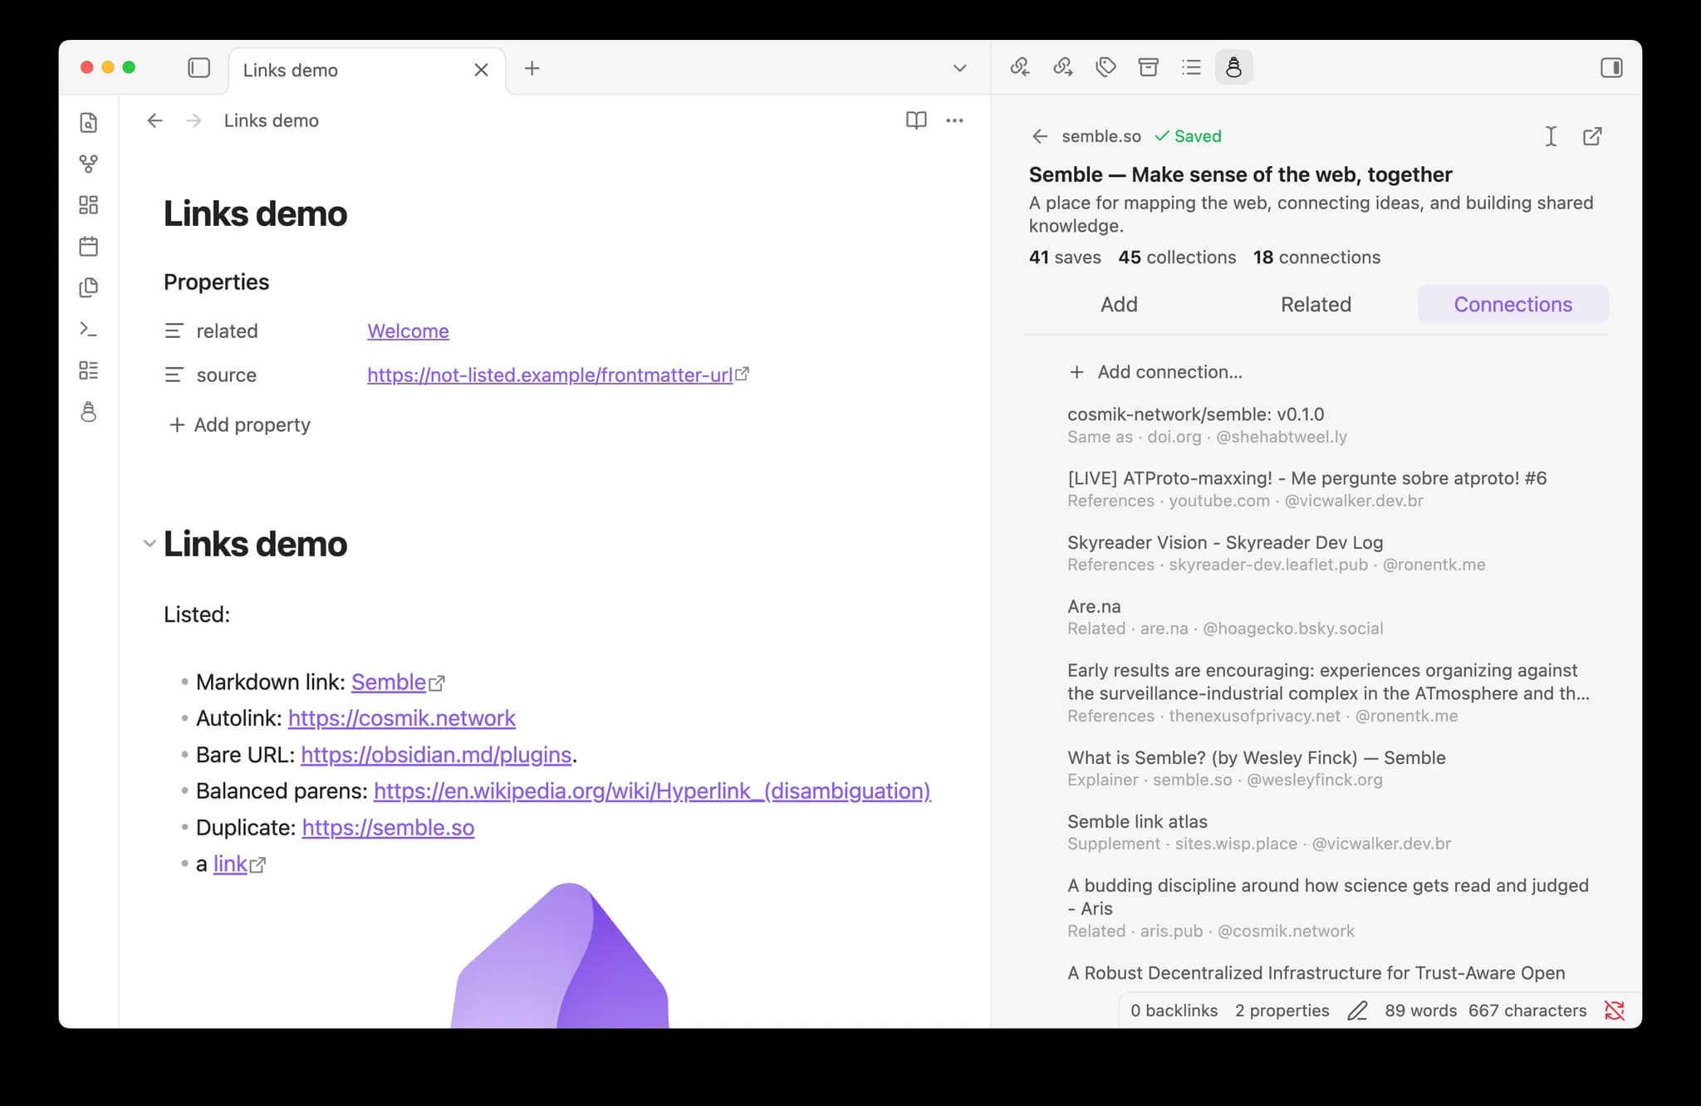Viewport: 1701px width, 1106px height.
Task: Open the canvas grid icon in ribbon
Action: pyautogui.click(x=88, y=205)
